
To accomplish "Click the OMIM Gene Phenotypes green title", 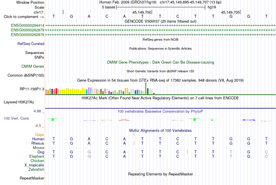I will (x=161, y=62).
